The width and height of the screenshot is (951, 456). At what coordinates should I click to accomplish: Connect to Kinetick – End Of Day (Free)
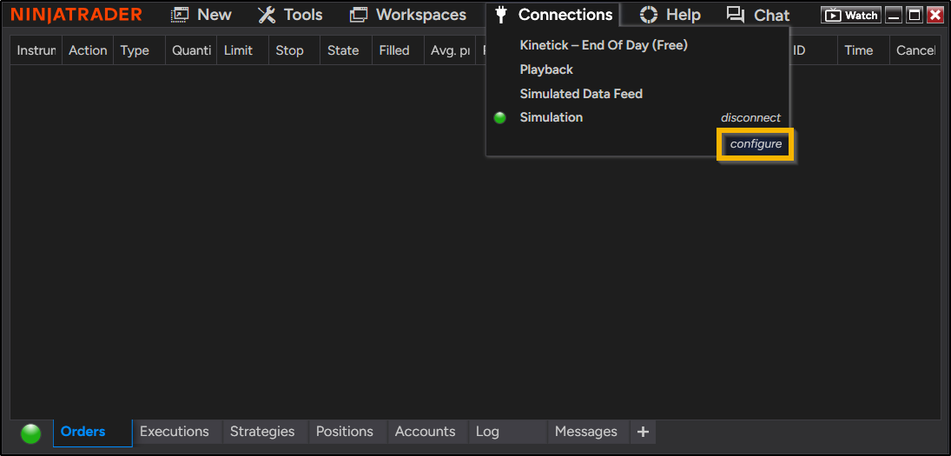coord(604,45)
